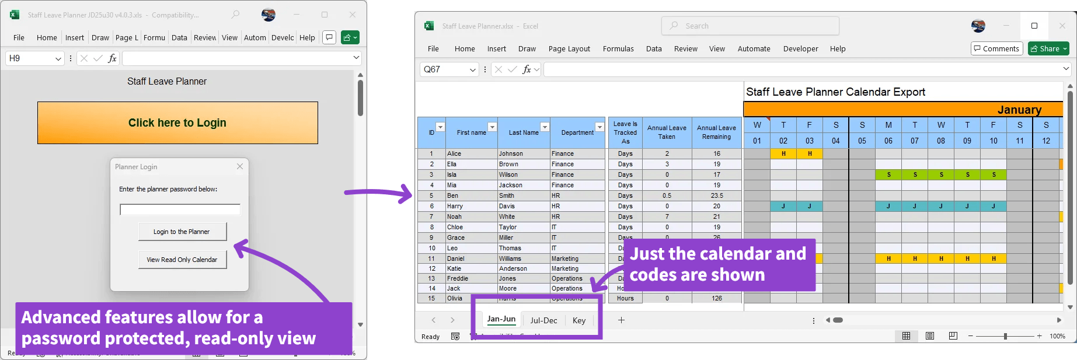Click the planner password input field
The width and height of the screenshot is (1077, 360).
point(180,209)
